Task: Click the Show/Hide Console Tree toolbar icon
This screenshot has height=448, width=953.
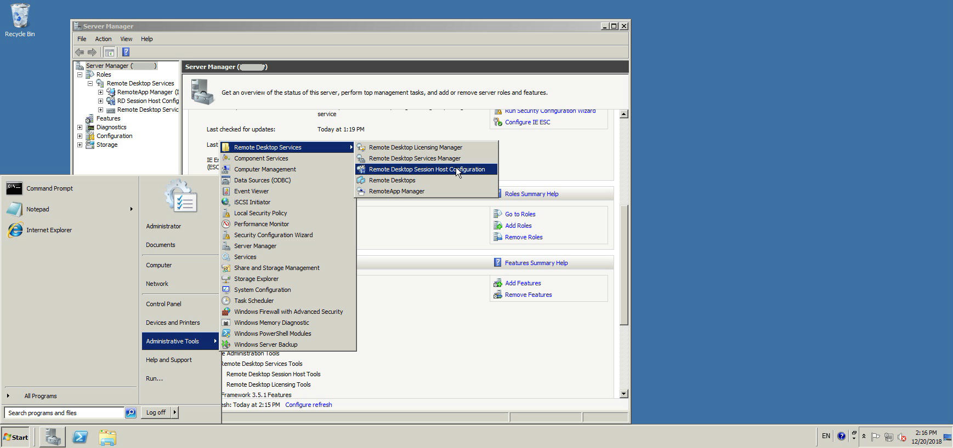Action: pyautogui.click(x=109, y=52)
